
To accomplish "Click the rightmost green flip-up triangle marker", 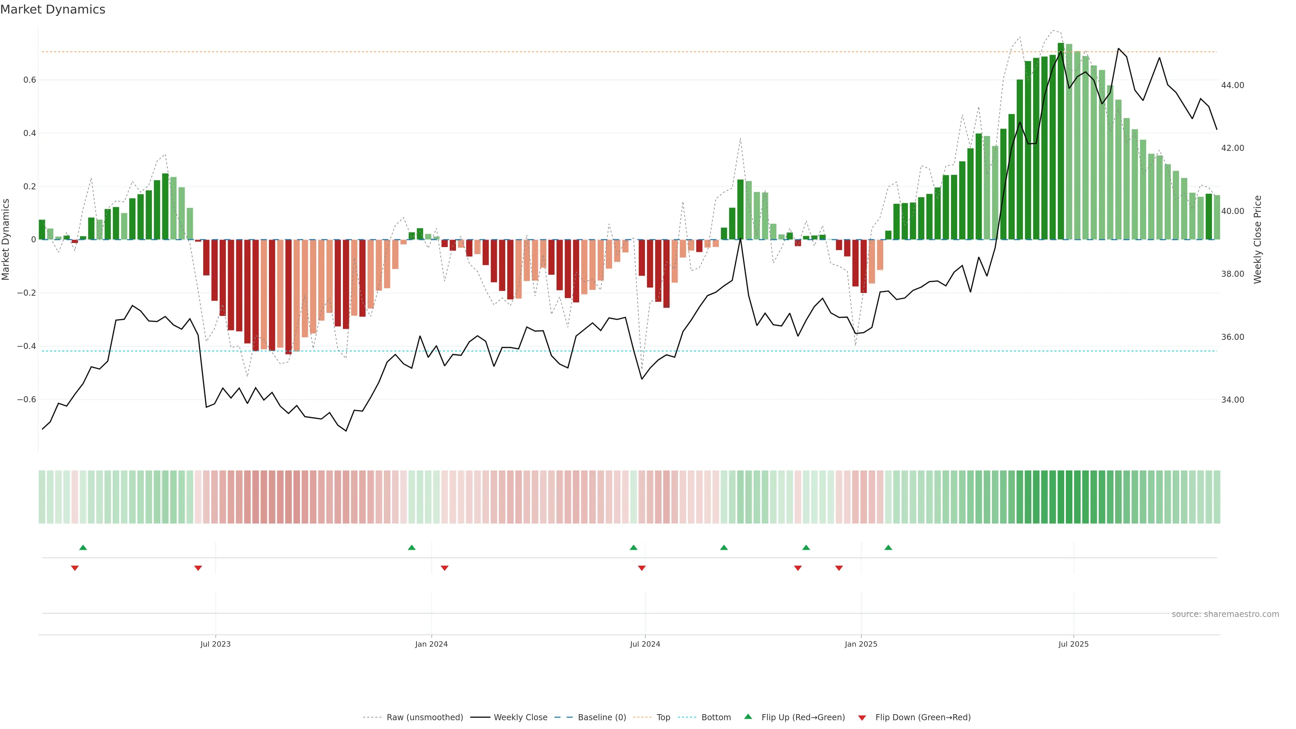I will 888,547.
